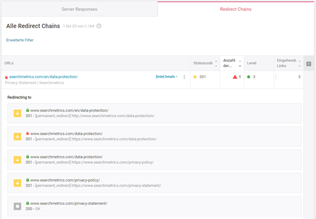Click yellow arrow icon for www.searchmetrics.com/en/data-protection/

17,113
